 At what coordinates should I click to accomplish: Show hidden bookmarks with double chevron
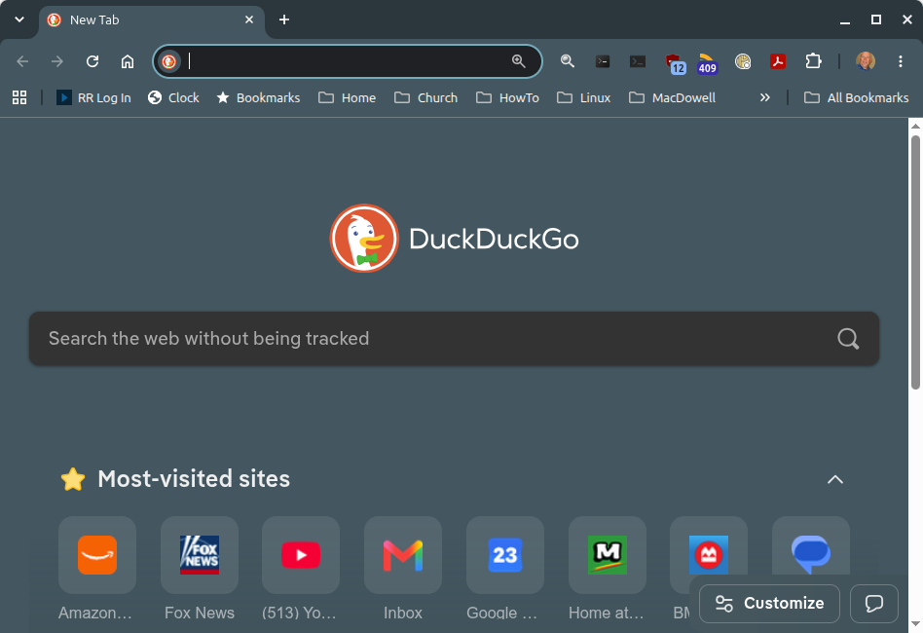pyautogui.click(x=764, y=97)
